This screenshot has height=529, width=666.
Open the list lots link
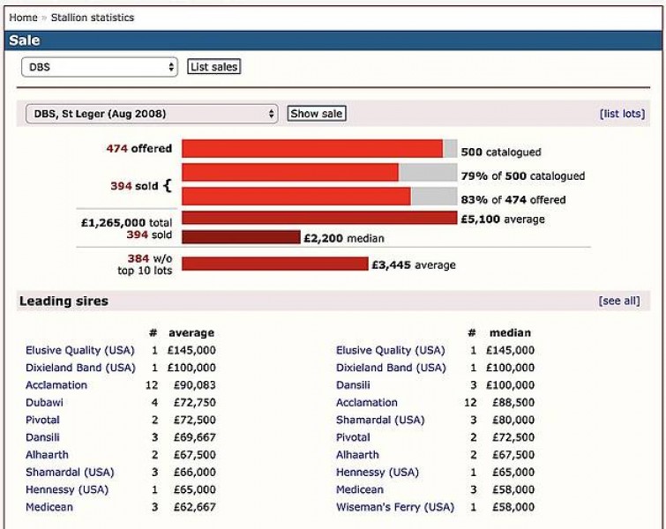click(622, 114)
